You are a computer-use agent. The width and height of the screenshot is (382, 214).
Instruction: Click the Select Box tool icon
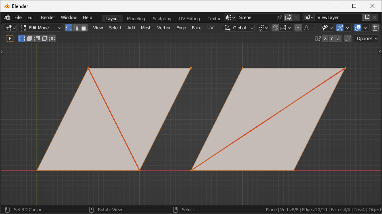click(x=10, y=38)
